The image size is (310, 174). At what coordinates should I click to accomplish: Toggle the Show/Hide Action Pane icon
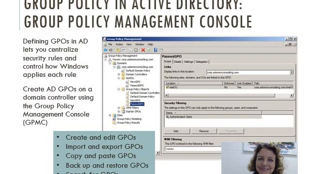[x=161, y=50]
